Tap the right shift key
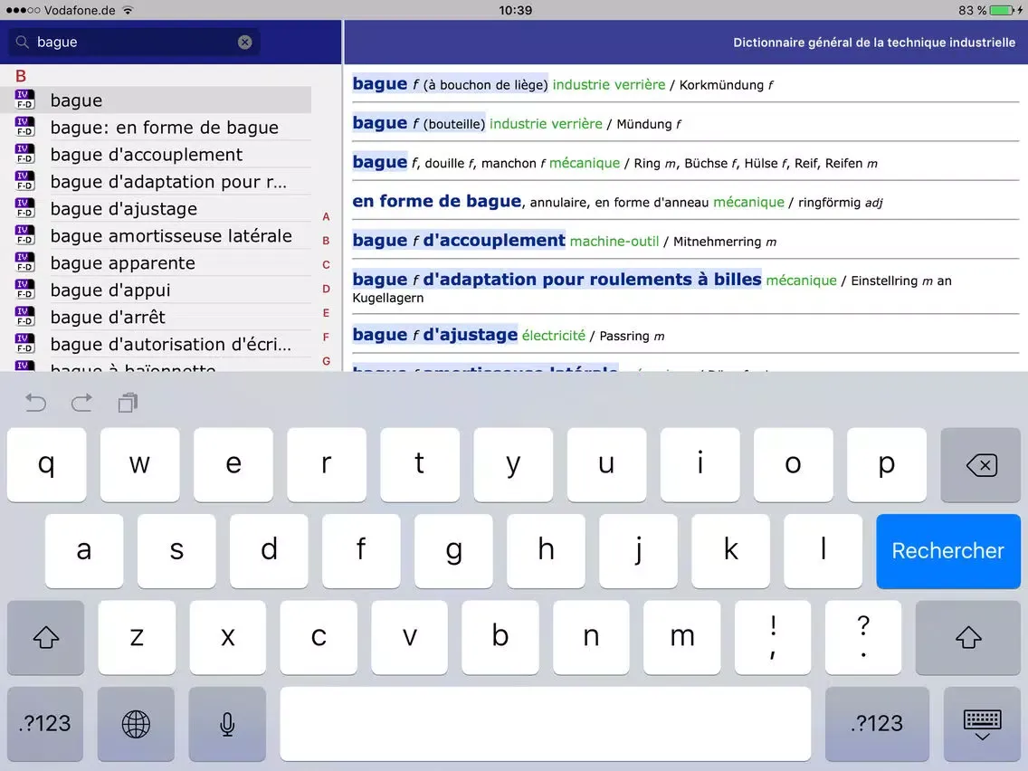This screenshot has width=1028, height=771. coord(967,637)
